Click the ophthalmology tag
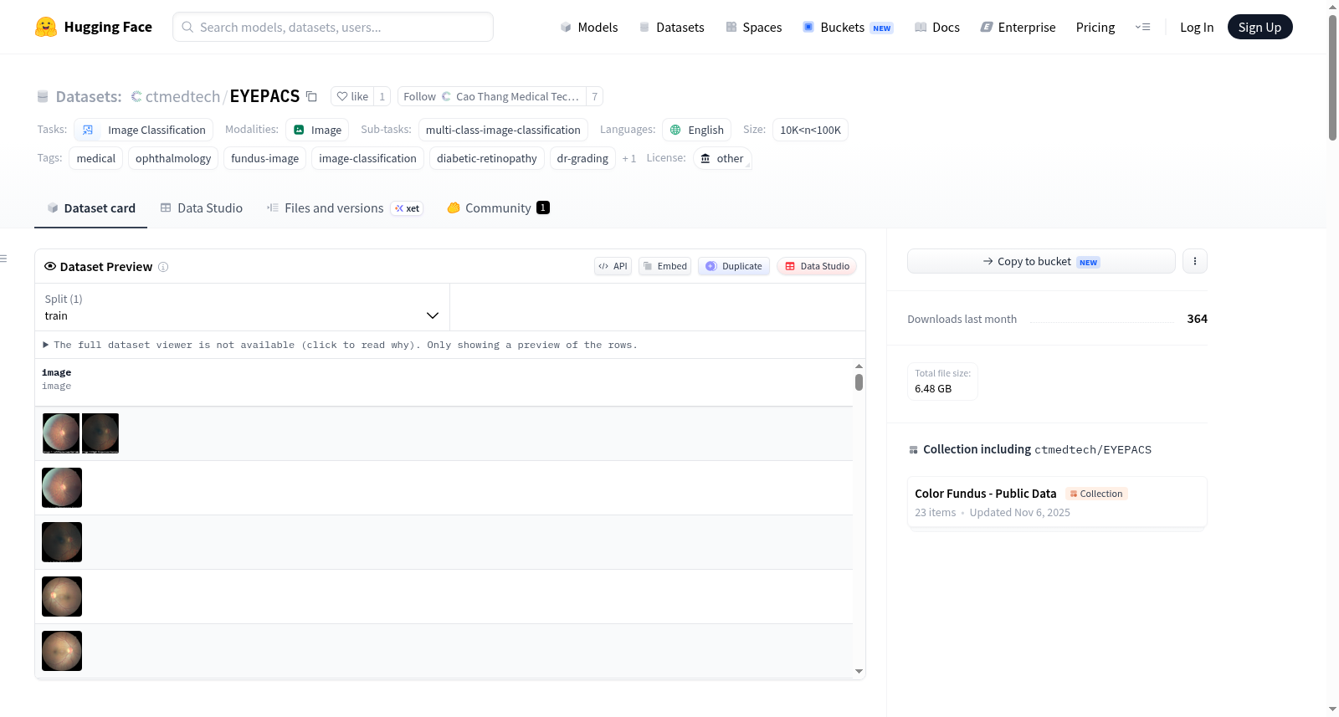1339x717 pixels. 173,158
